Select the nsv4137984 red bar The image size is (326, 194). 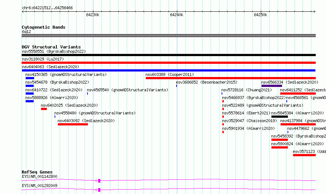(x=298, y=124)
